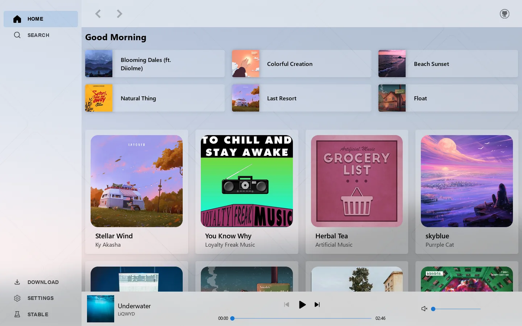Click the Stable flask item
This screenshot has width=522, height=326.
pos(41,314)
